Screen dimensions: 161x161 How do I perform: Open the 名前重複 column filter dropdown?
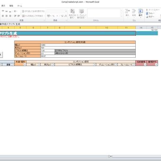[x=145, y=64]
